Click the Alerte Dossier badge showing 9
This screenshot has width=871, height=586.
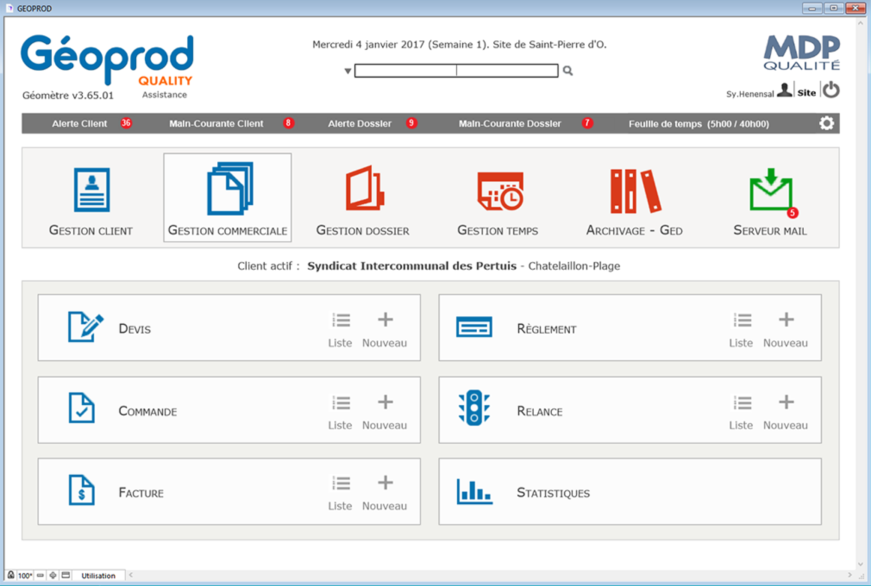(x=411, y=123)
